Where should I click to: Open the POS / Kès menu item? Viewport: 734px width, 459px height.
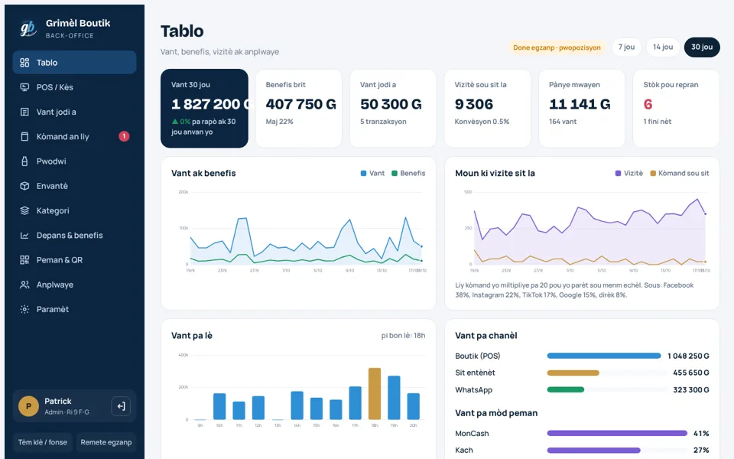click(x=74, y=87)
